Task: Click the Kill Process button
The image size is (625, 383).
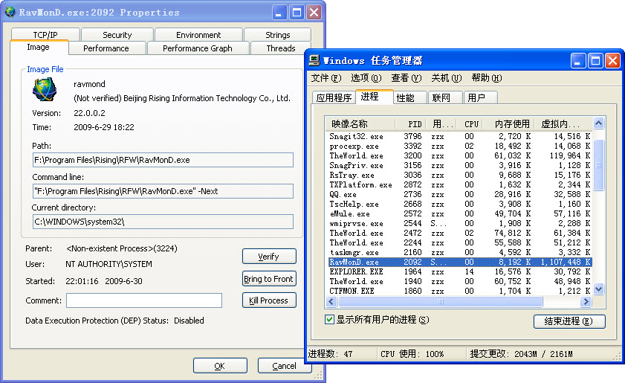Action: 269,300
